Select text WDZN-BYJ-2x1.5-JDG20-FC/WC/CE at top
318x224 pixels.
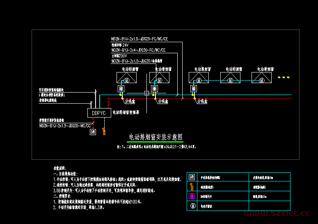[x=140, y=39]
